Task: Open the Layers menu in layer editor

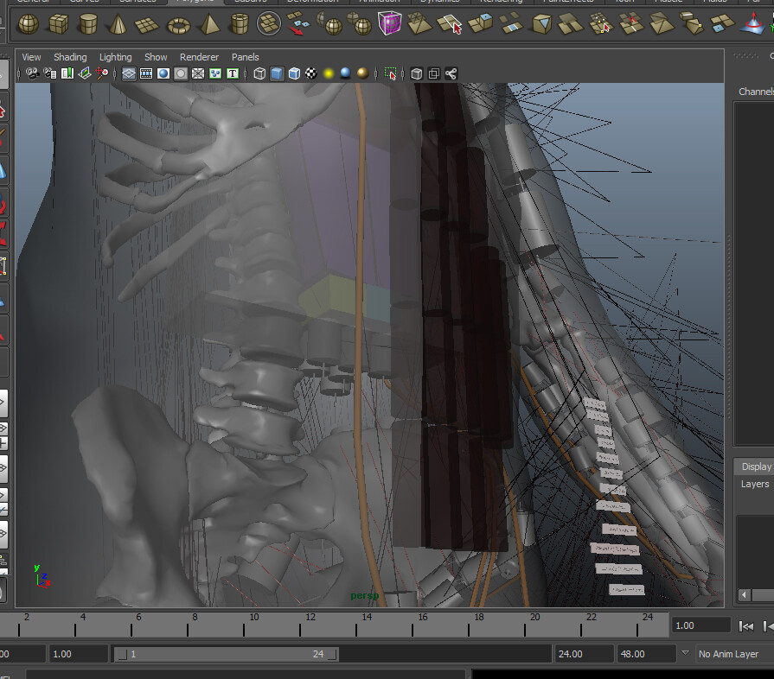Action: (x=754, y=485)
